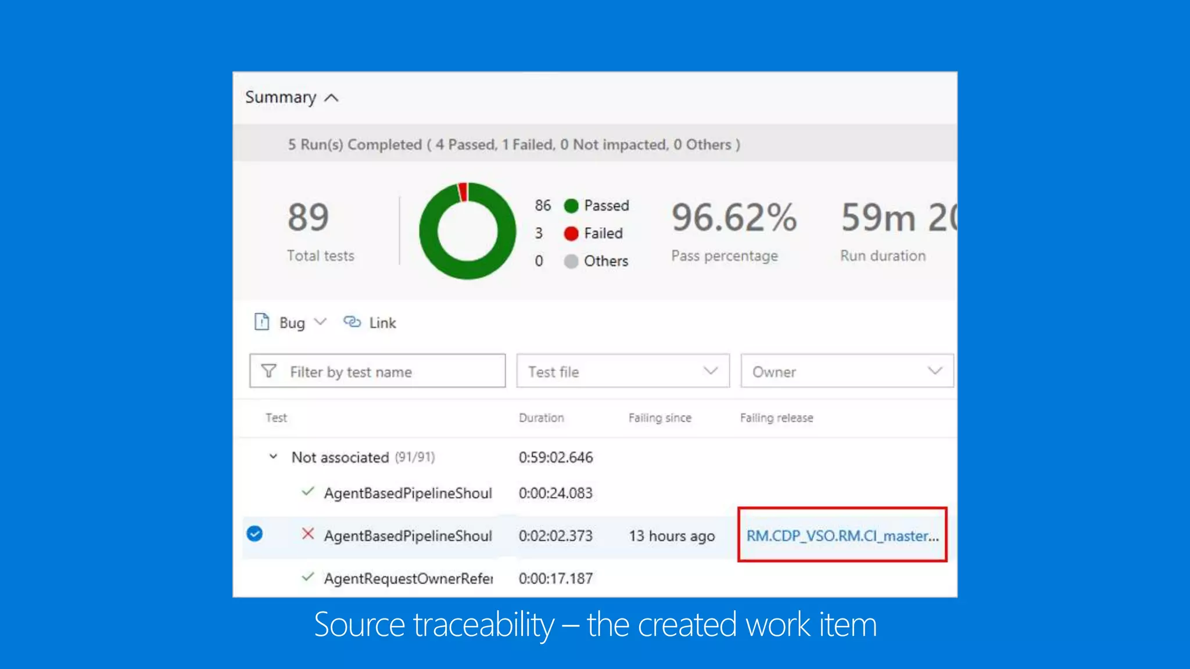This screenshot has height=669, width=1190.
Task: Select the AgentRequestOwnerRefer test name
Action: point(408,578)
